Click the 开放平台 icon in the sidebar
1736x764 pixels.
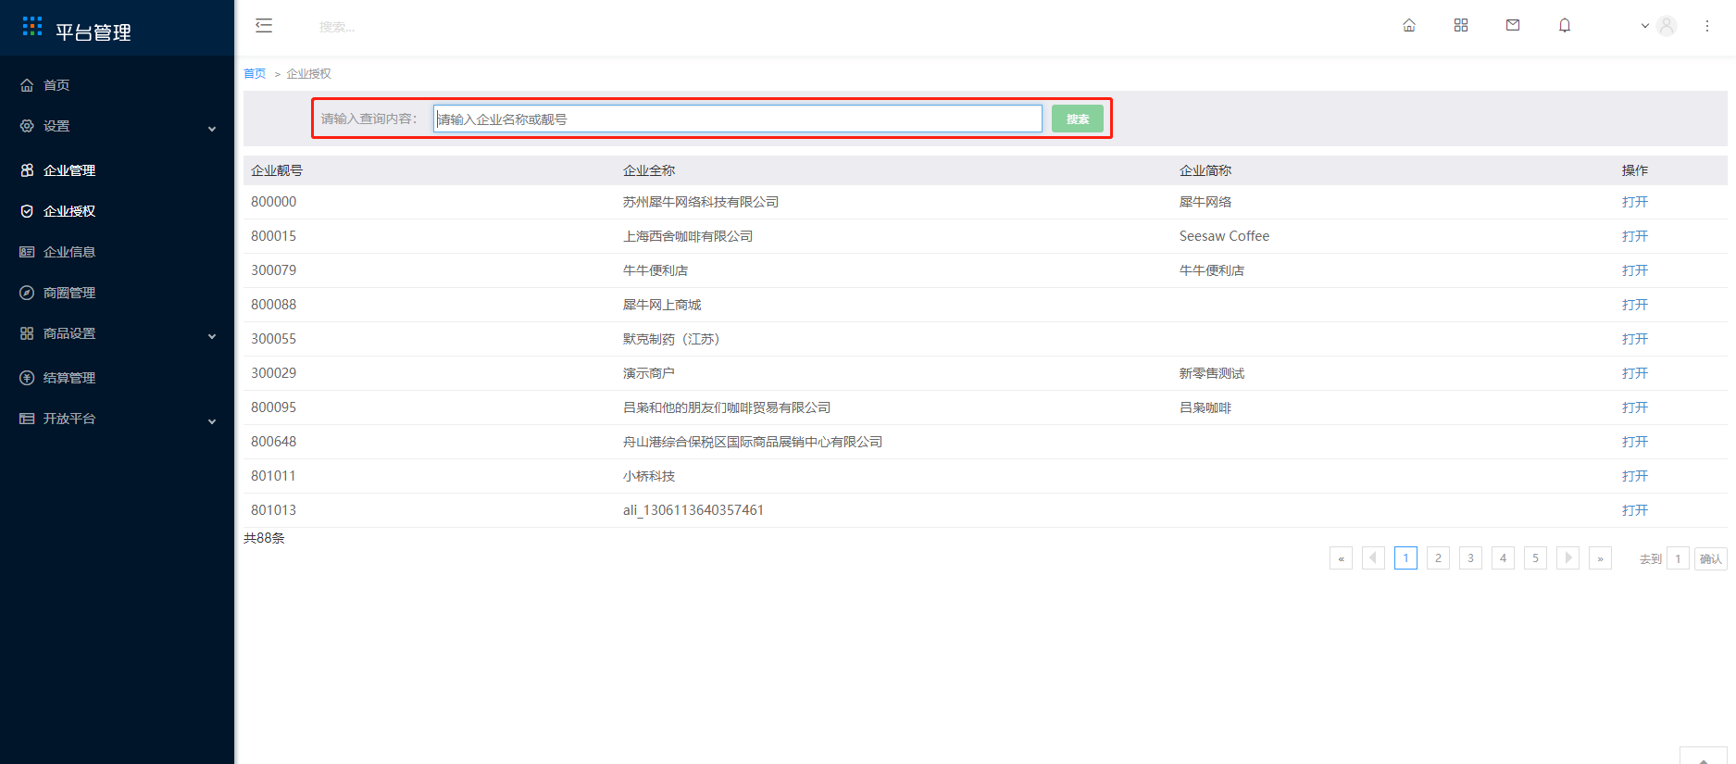27,419
